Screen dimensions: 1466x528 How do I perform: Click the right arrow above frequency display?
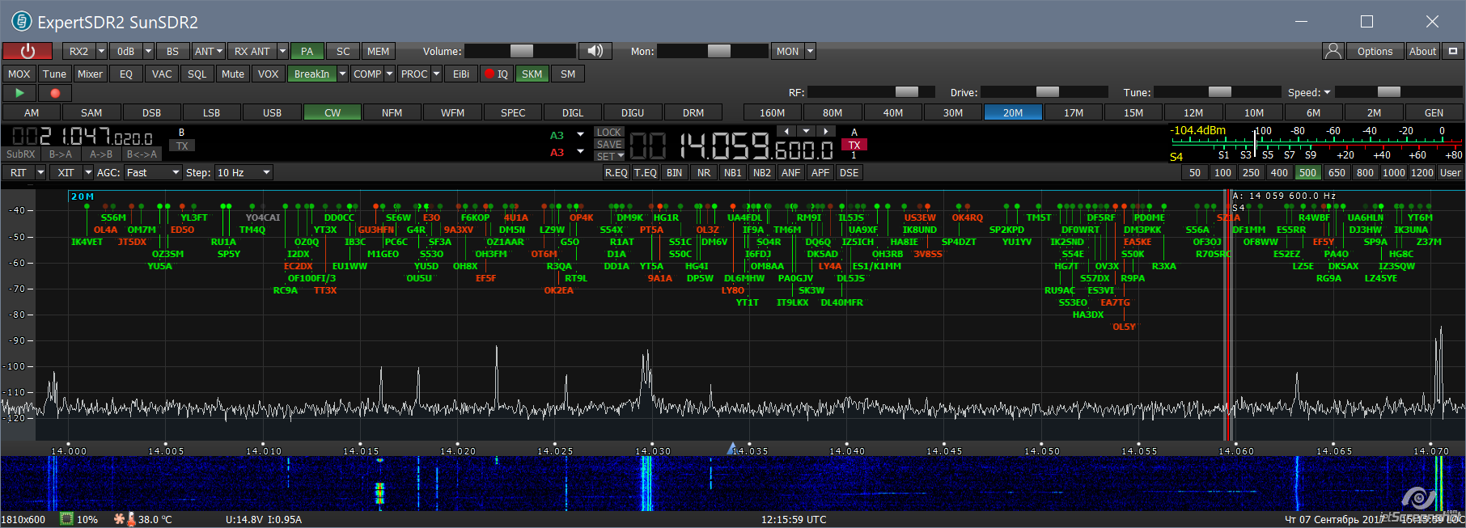point(824,131)
